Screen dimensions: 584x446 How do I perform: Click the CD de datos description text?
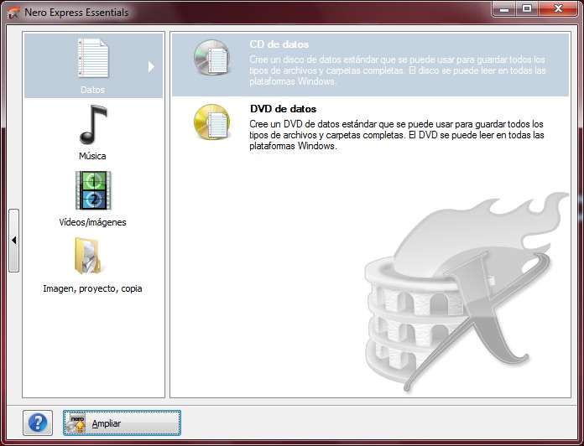tap(398, 70)
